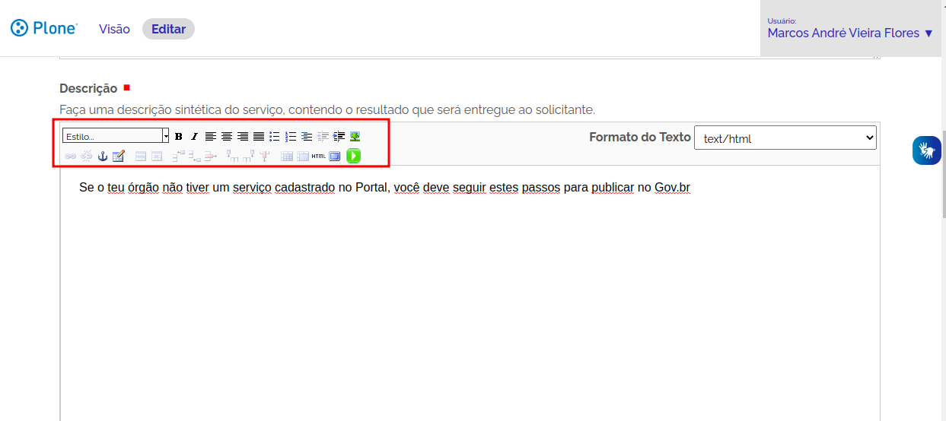Click the page vertical scrollbar
Screen dimensions: 946x421
tap(943, 175)
